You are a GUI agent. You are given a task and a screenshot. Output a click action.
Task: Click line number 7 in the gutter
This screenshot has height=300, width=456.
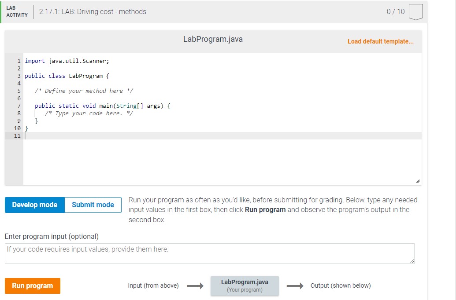[19, 106]
